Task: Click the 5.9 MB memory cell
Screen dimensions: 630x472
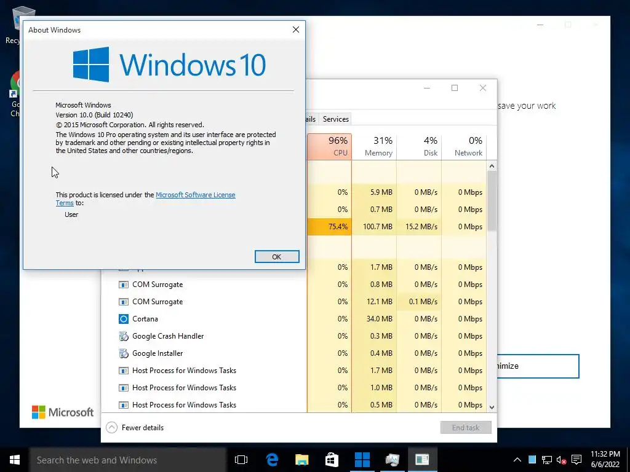Action: [375, 192]
